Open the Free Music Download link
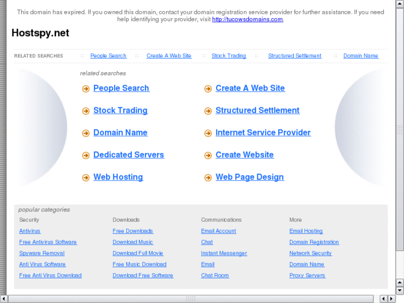 tap(139, 264)
